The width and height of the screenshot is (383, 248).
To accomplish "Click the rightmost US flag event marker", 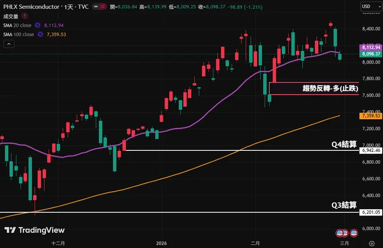I will click(x=353, y=233).
